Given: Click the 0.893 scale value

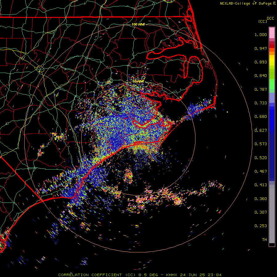Looking at the screenshot, I should (261, 62).
